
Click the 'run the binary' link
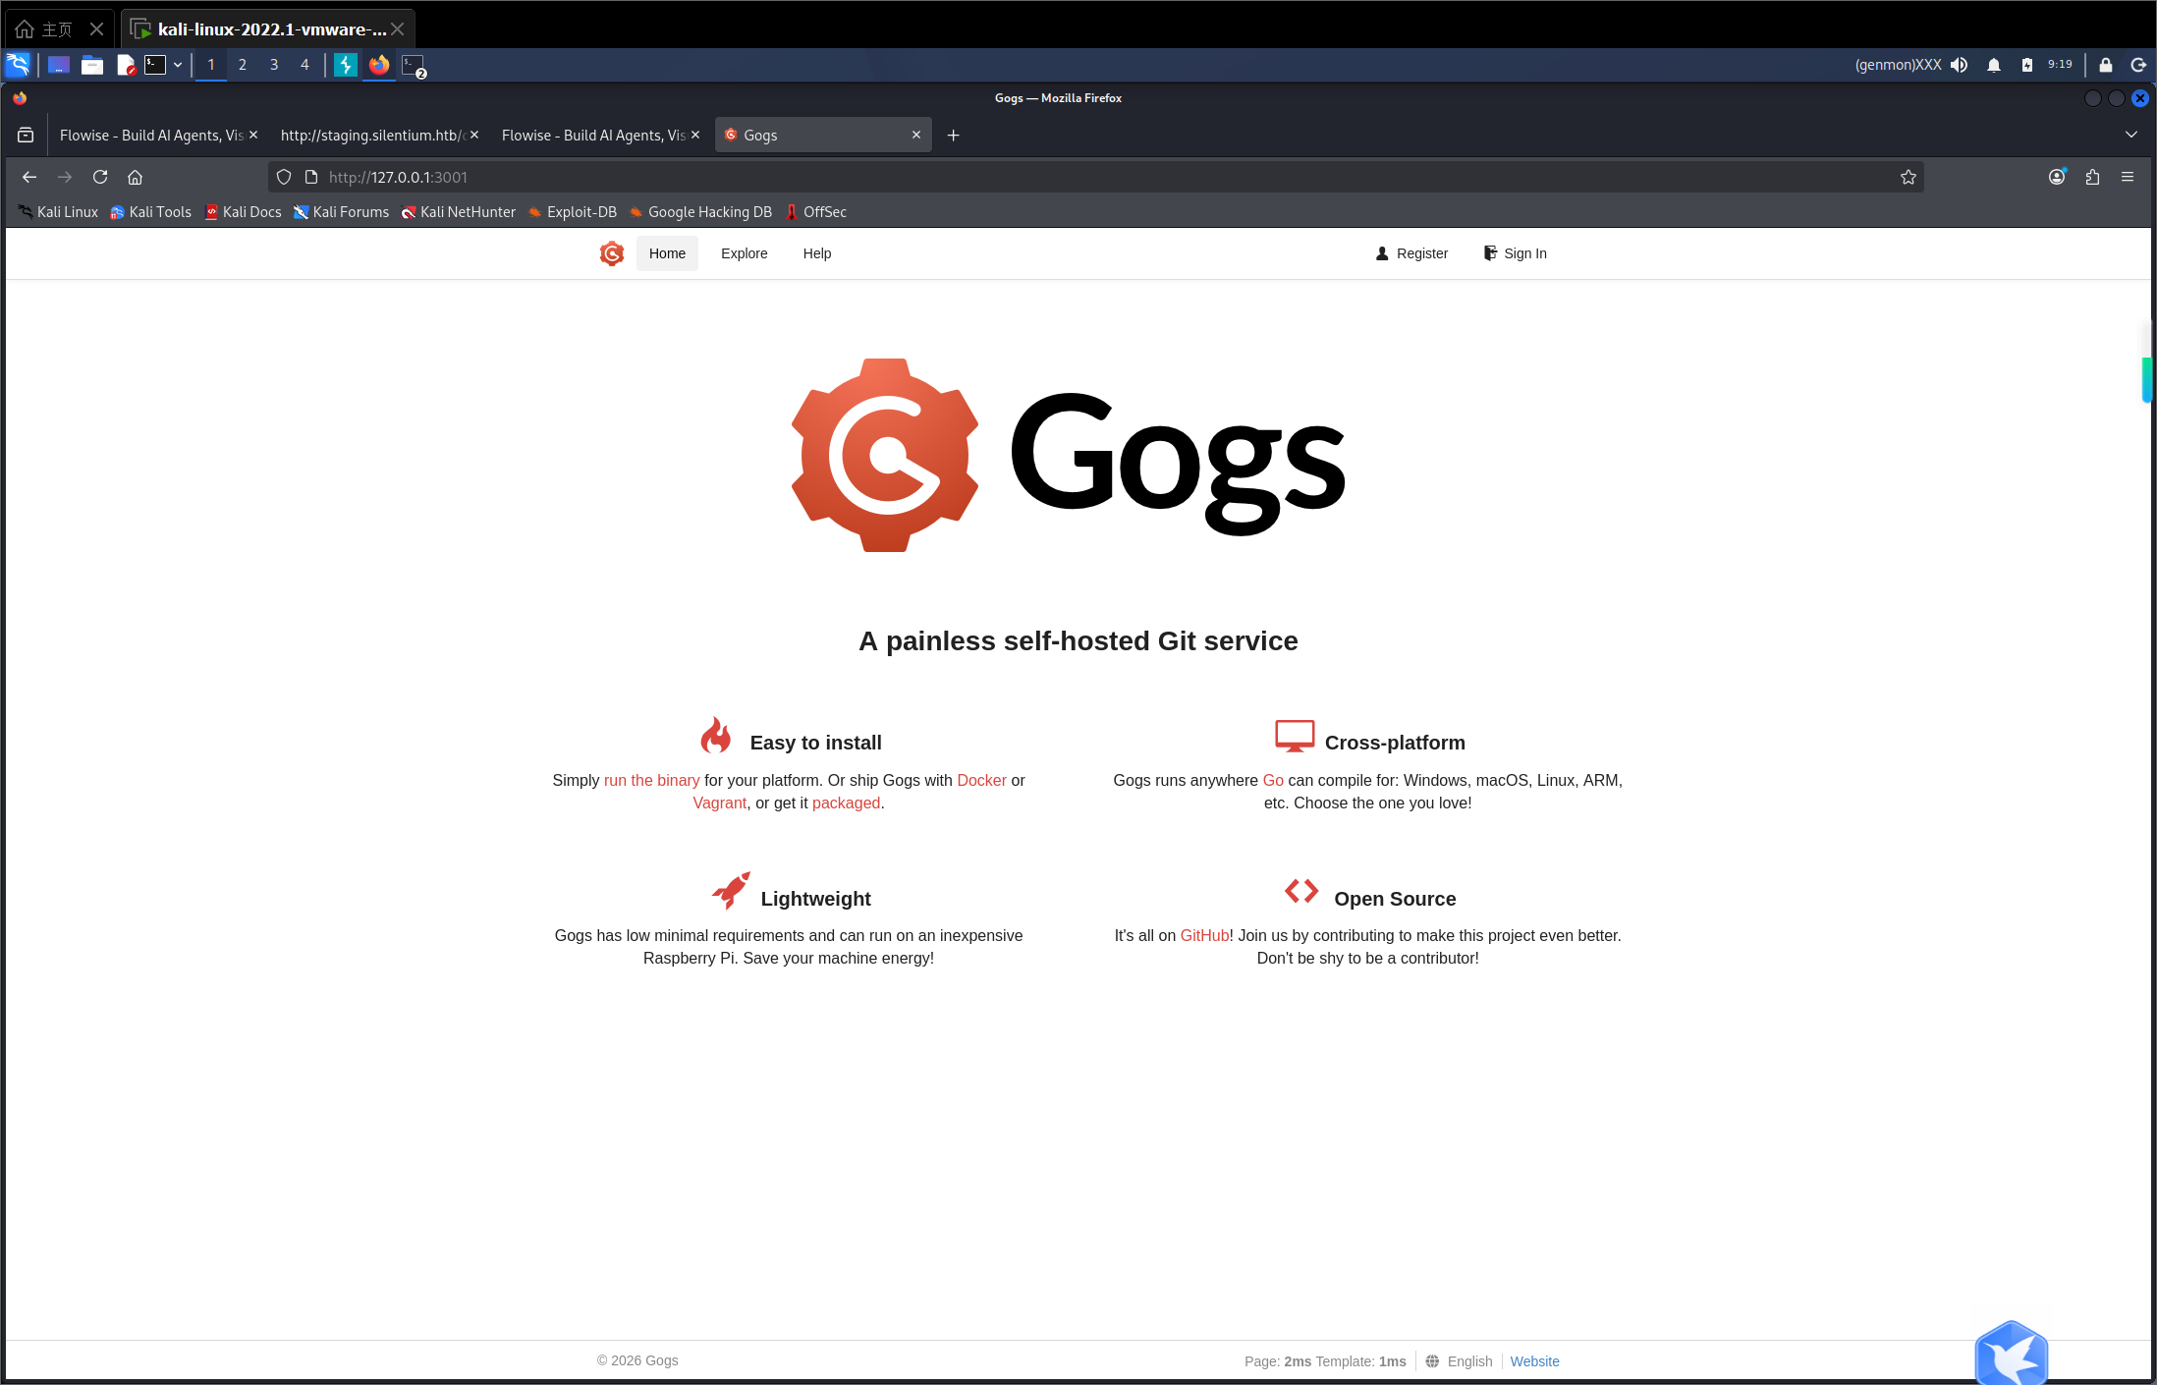pyautogui.click(x=652, y=780)
